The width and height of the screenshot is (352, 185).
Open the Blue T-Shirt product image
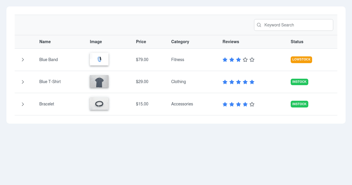[99, 82]
